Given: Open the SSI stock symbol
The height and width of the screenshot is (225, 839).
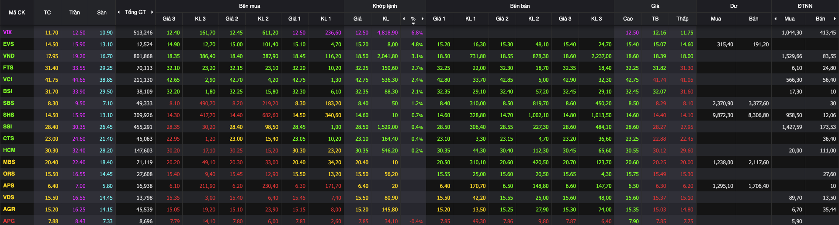Looking at the screenshot, I should point(7,127).
